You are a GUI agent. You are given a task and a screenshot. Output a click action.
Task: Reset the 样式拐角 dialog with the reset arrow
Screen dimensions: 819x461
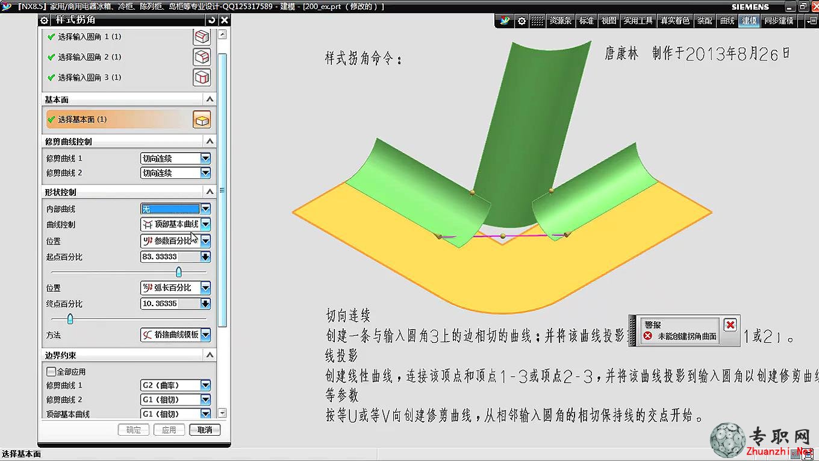pyautogui.click(x=212, y=20)
